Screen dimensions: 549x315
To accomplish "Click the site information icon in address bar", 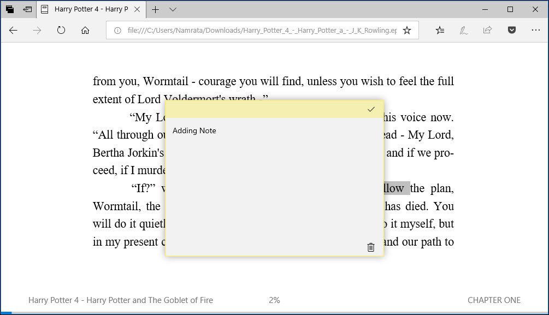I will click(117, 31).
